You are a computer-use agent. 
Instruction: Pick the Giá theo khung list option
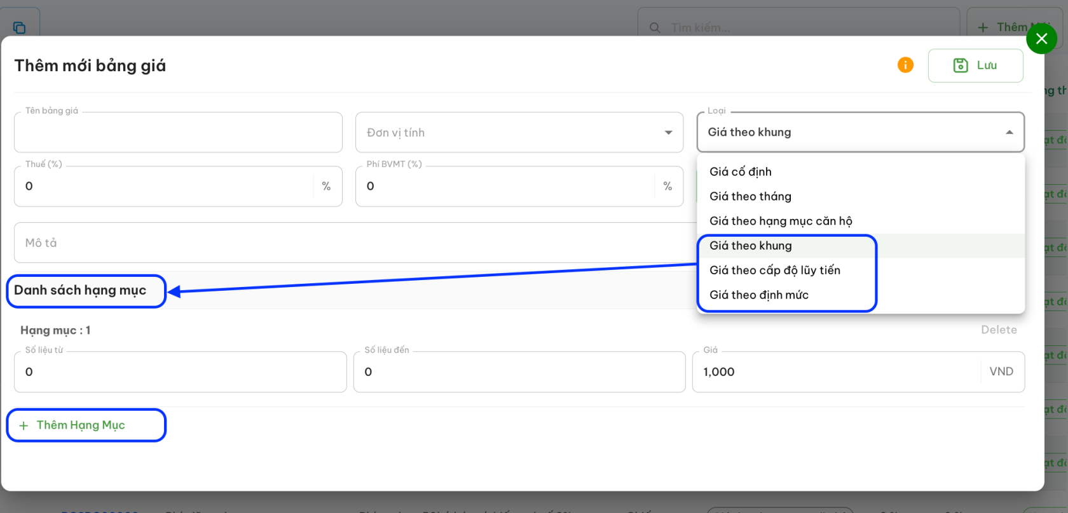(x=861, y=246)
